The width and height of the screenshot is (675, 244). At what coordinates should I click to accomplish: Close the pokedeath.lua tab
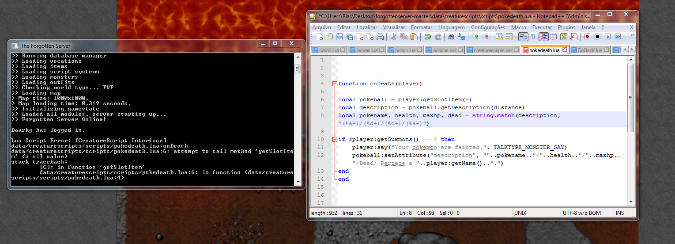565,50
